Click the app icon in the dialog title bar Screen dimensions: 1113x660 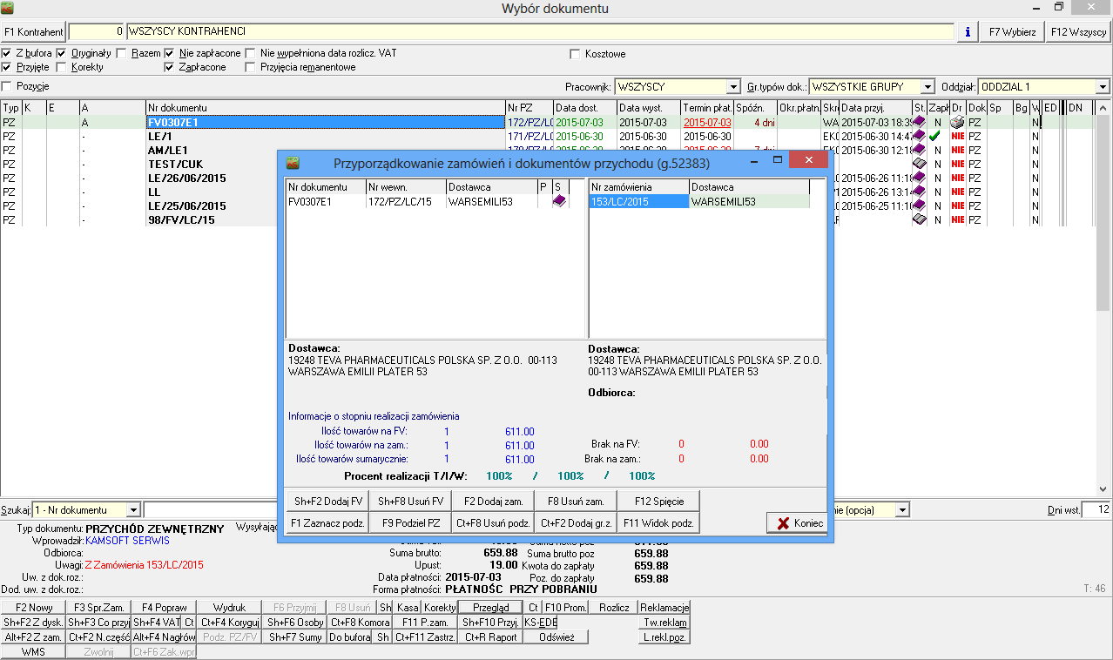(293, 163)
